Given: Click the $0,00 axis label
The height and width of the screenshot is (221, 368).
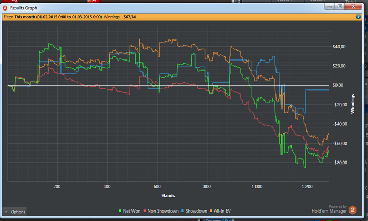Looking at the screenshot, I should click(x=338, y=85).
